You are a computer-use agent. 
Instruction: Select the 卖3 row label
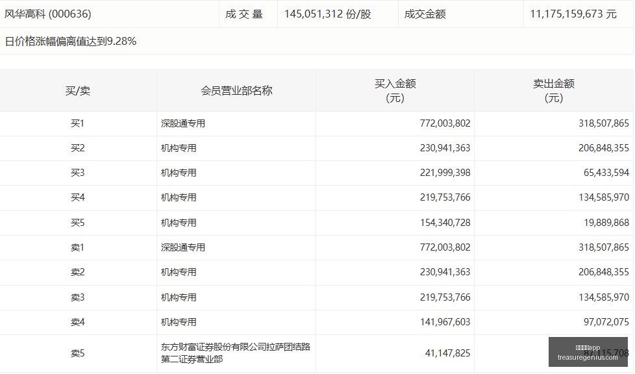(78, 297)
